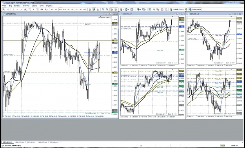The width and height of the screenshot is (245, 148).
Task: Switch to M15 timeframe
Action: click(x=60, y=9)
